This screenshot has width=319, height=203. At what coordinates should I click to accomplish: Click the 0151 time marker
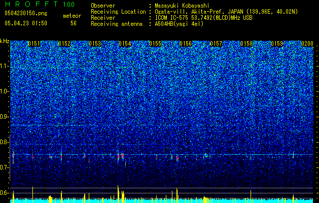(x=34, y=44)
